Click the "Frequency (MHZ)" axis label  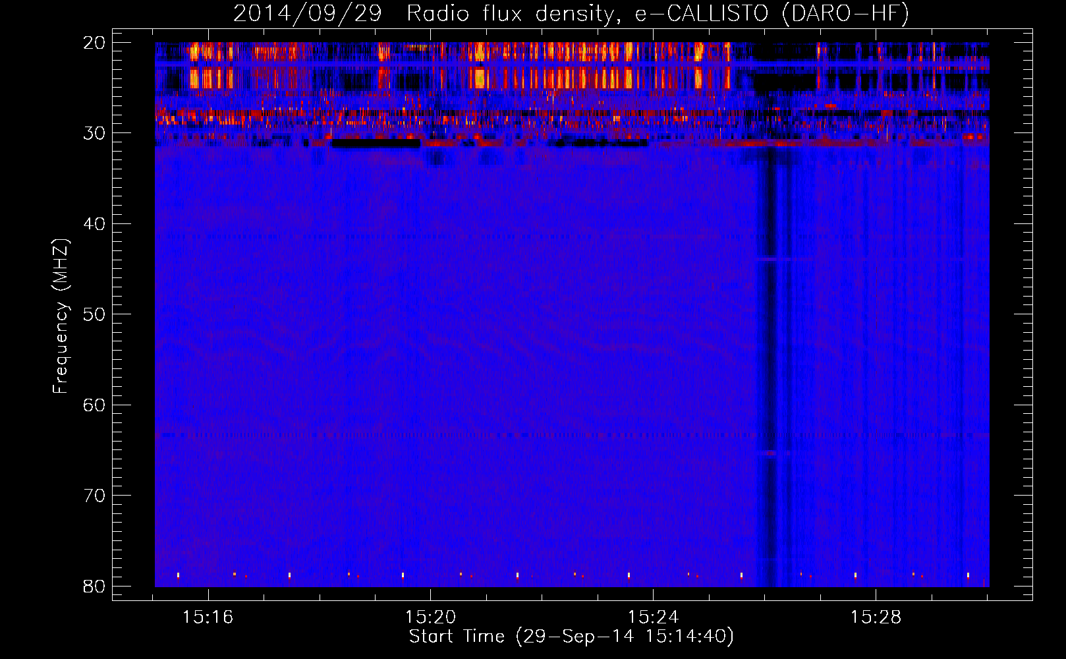point(61,316)
